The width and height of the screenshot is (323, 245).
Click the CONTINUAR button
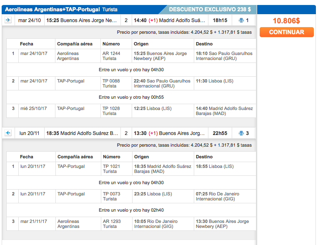287,32
